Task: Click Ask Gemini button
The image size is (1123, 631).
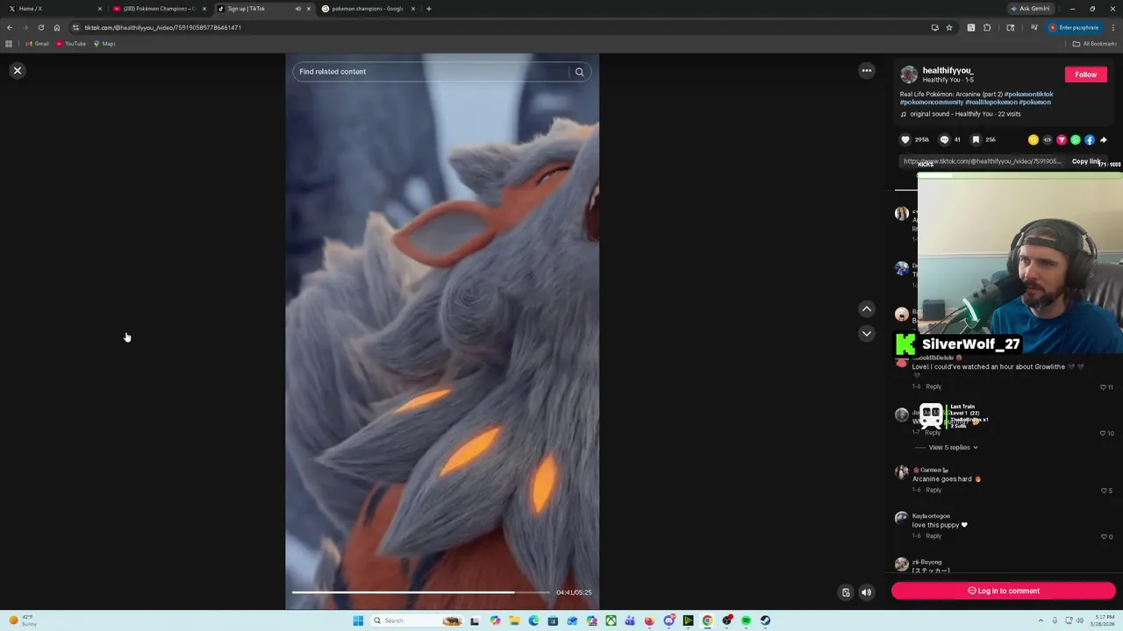Action: pos(1031,9)
